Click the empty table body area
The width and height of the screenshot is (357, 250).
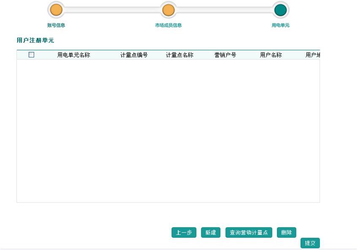tap(168, 131)
